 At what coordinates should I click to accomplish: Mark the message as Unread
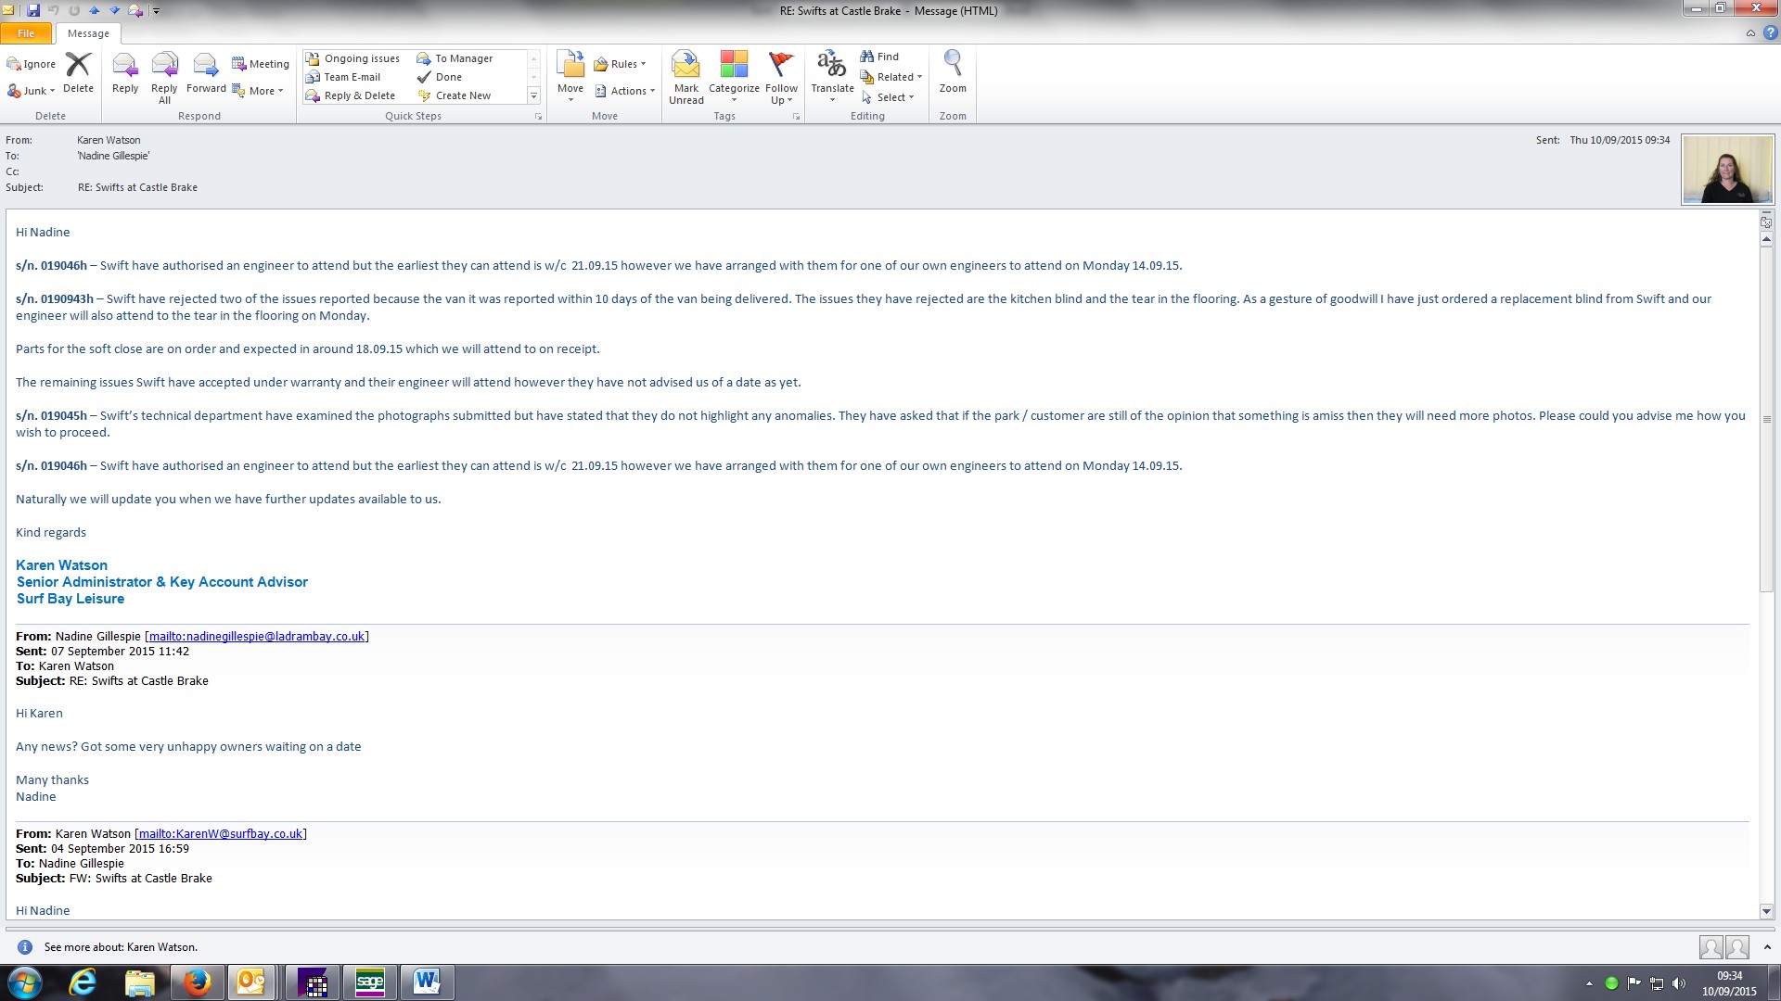685,76
